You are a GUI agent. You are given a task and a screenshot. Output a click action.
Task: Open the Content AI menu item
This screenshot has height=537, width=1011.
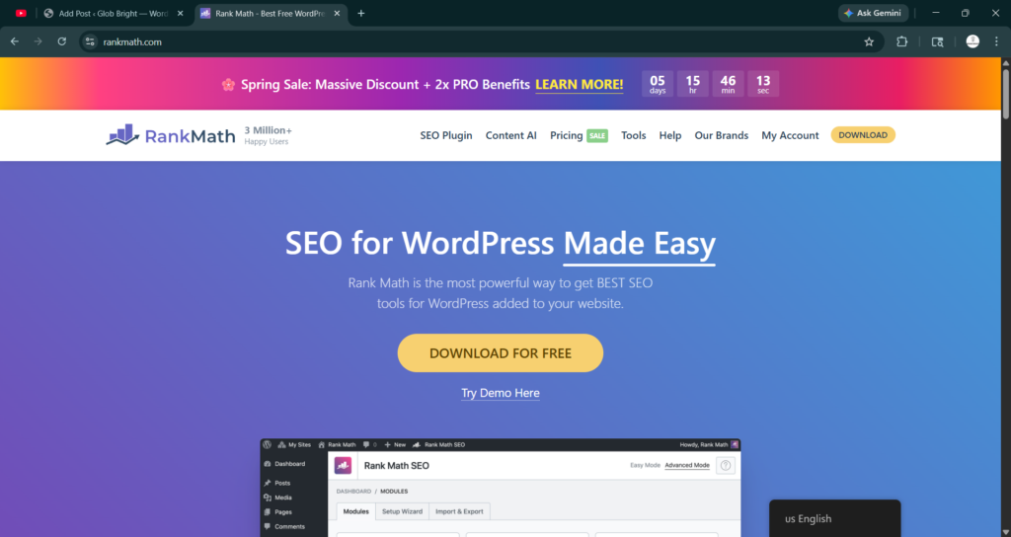click(511, 135)
